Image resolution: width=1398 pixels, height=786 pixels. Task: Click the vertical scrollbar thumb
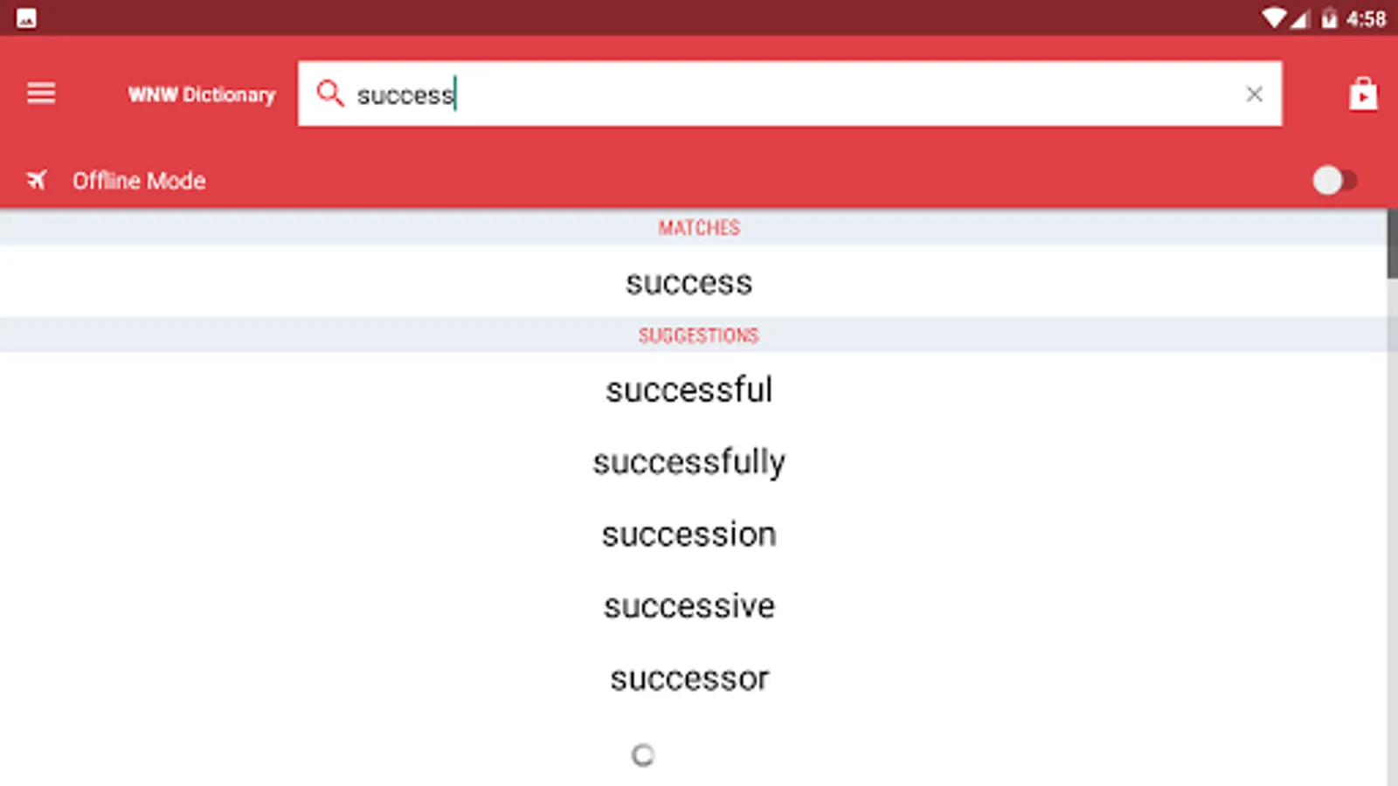[x=1392, y=244]
